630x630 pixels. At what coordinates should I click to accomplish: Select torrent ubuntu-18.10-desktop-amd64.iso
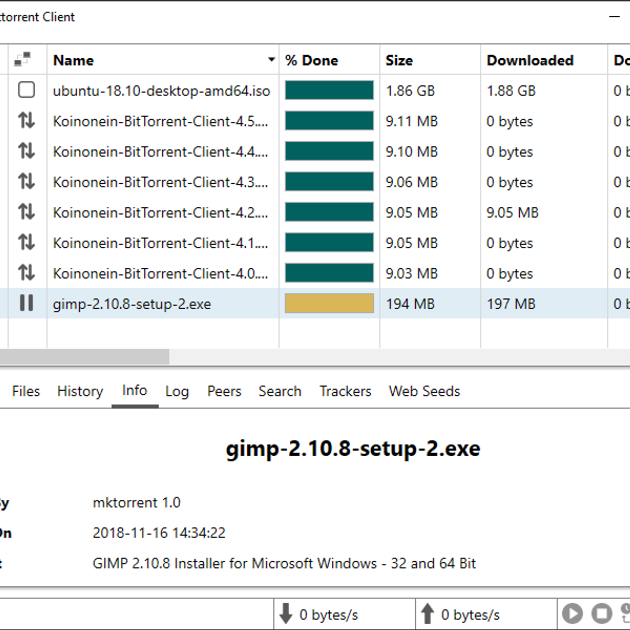tap(162, 91)
